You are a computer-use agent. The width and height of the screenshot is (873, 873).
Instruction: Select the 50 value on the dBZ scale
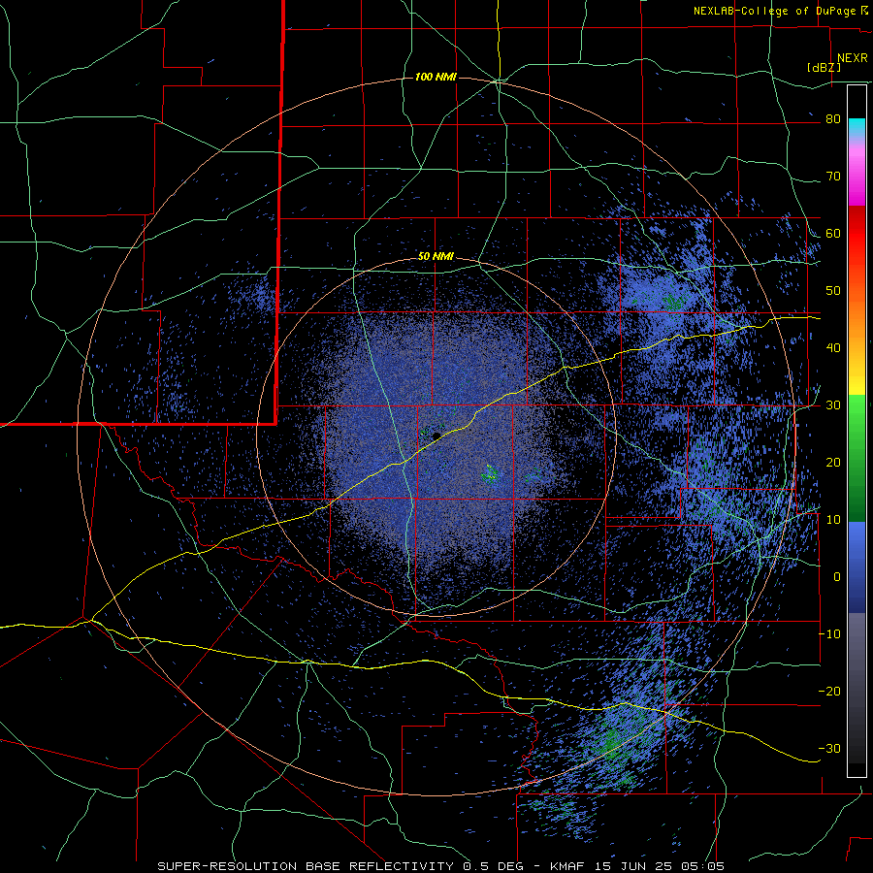[x=833, y=291]
